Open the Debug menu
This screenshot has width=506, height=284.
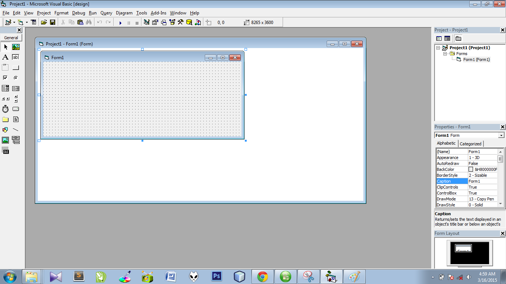[79, 13]
